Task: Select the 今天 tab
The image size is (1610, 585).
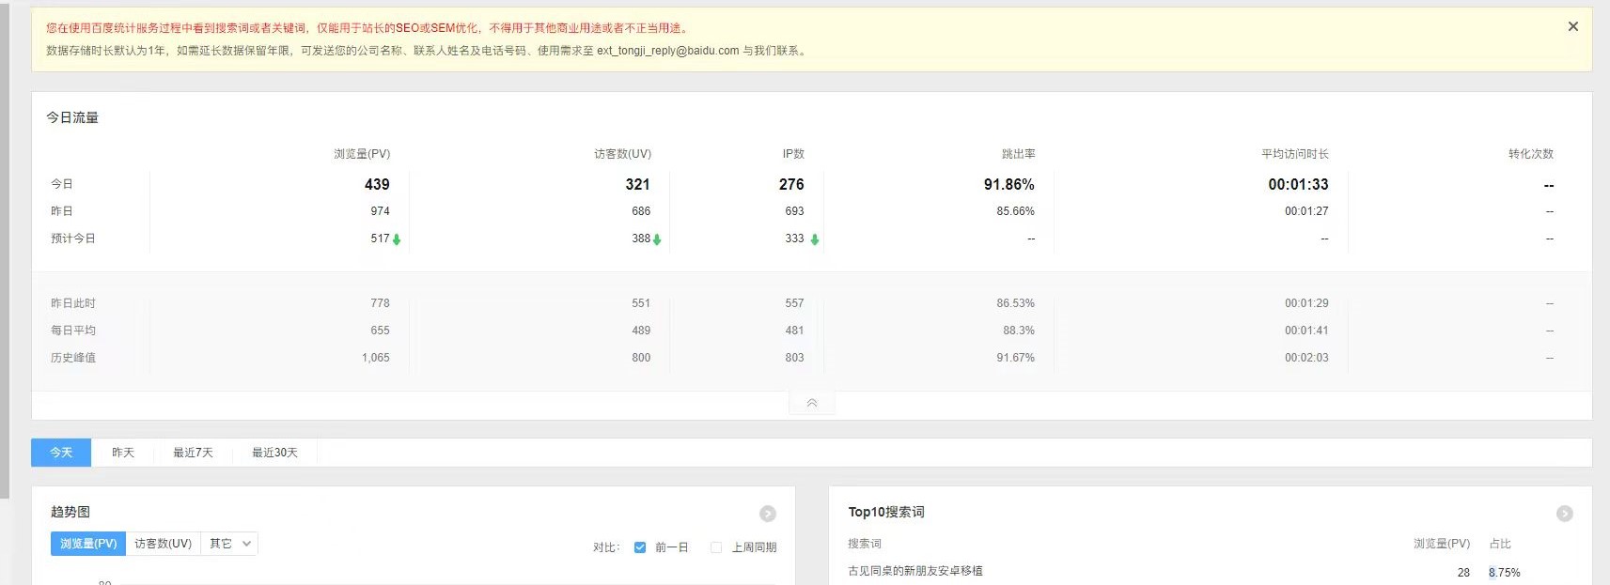Action: (x=61, y=453)
